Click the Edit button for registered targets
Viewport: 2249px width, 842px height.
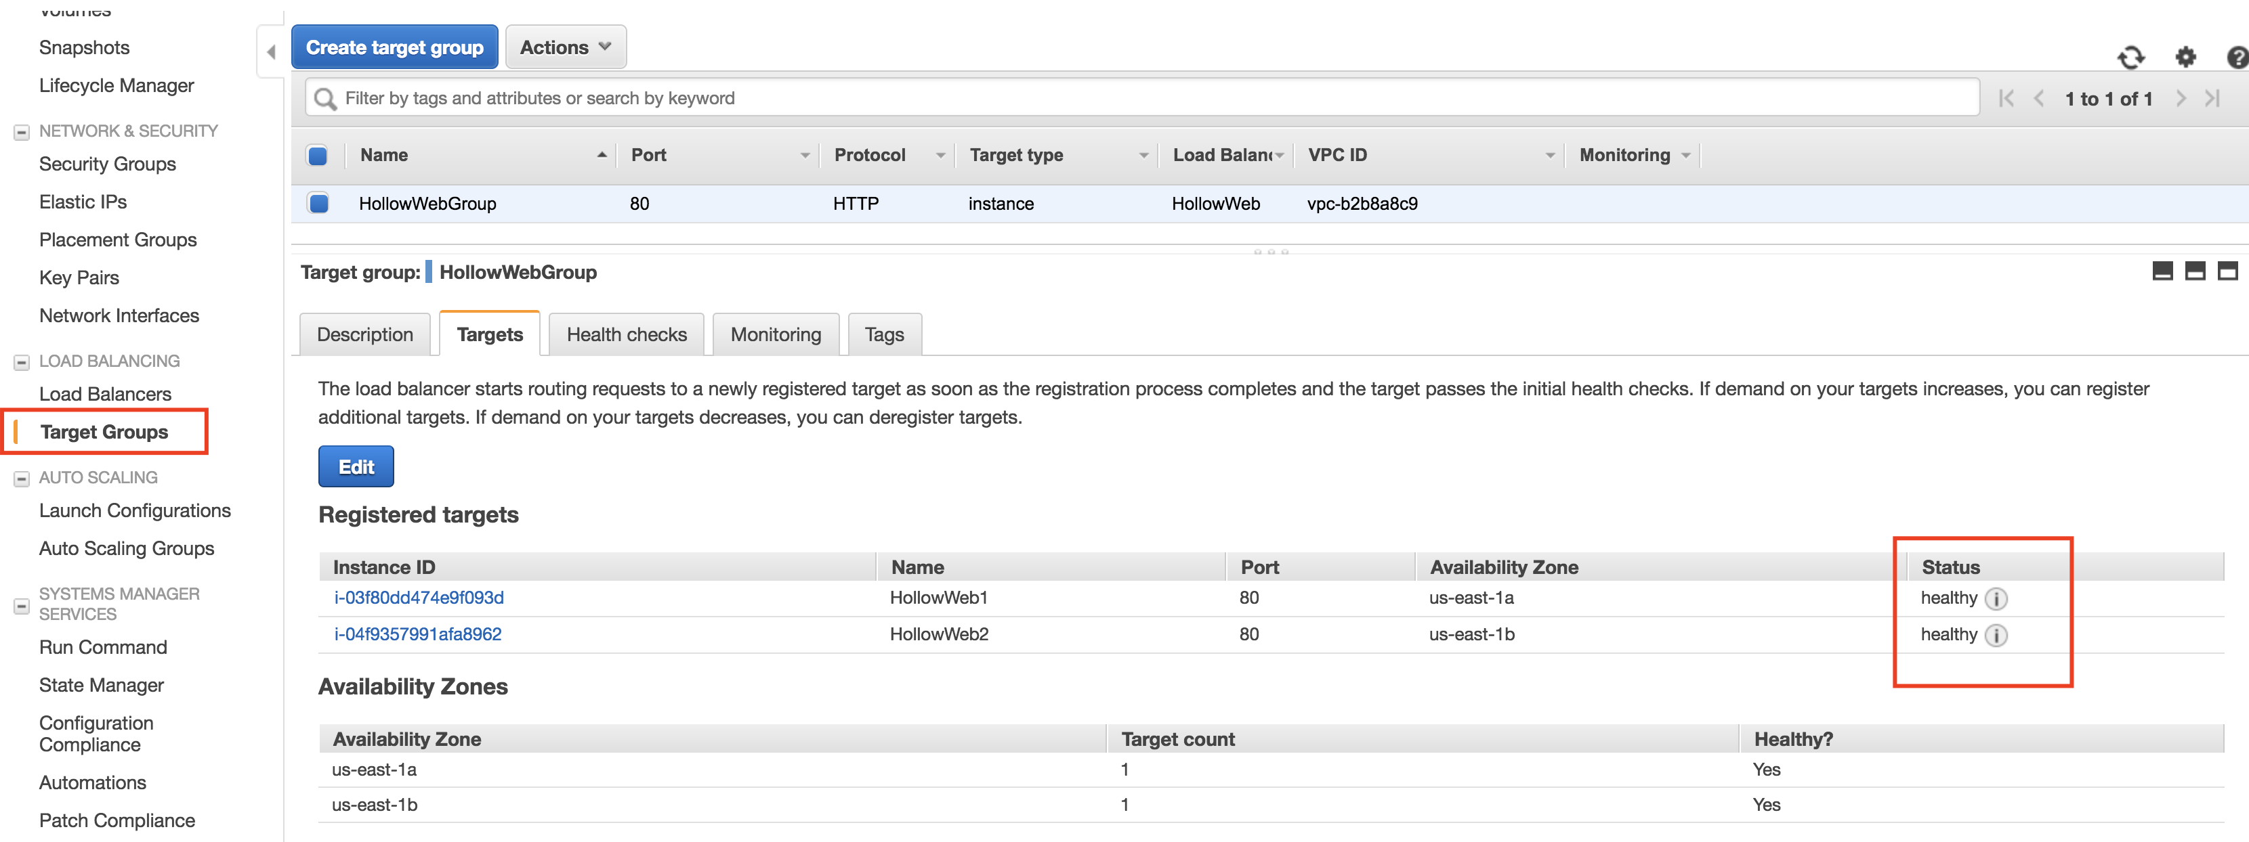(x=356, y=467)
